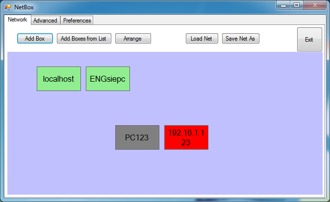Maximize the NetBox window
The width and height of the screenshot is (330, 202).
point(297,5)
